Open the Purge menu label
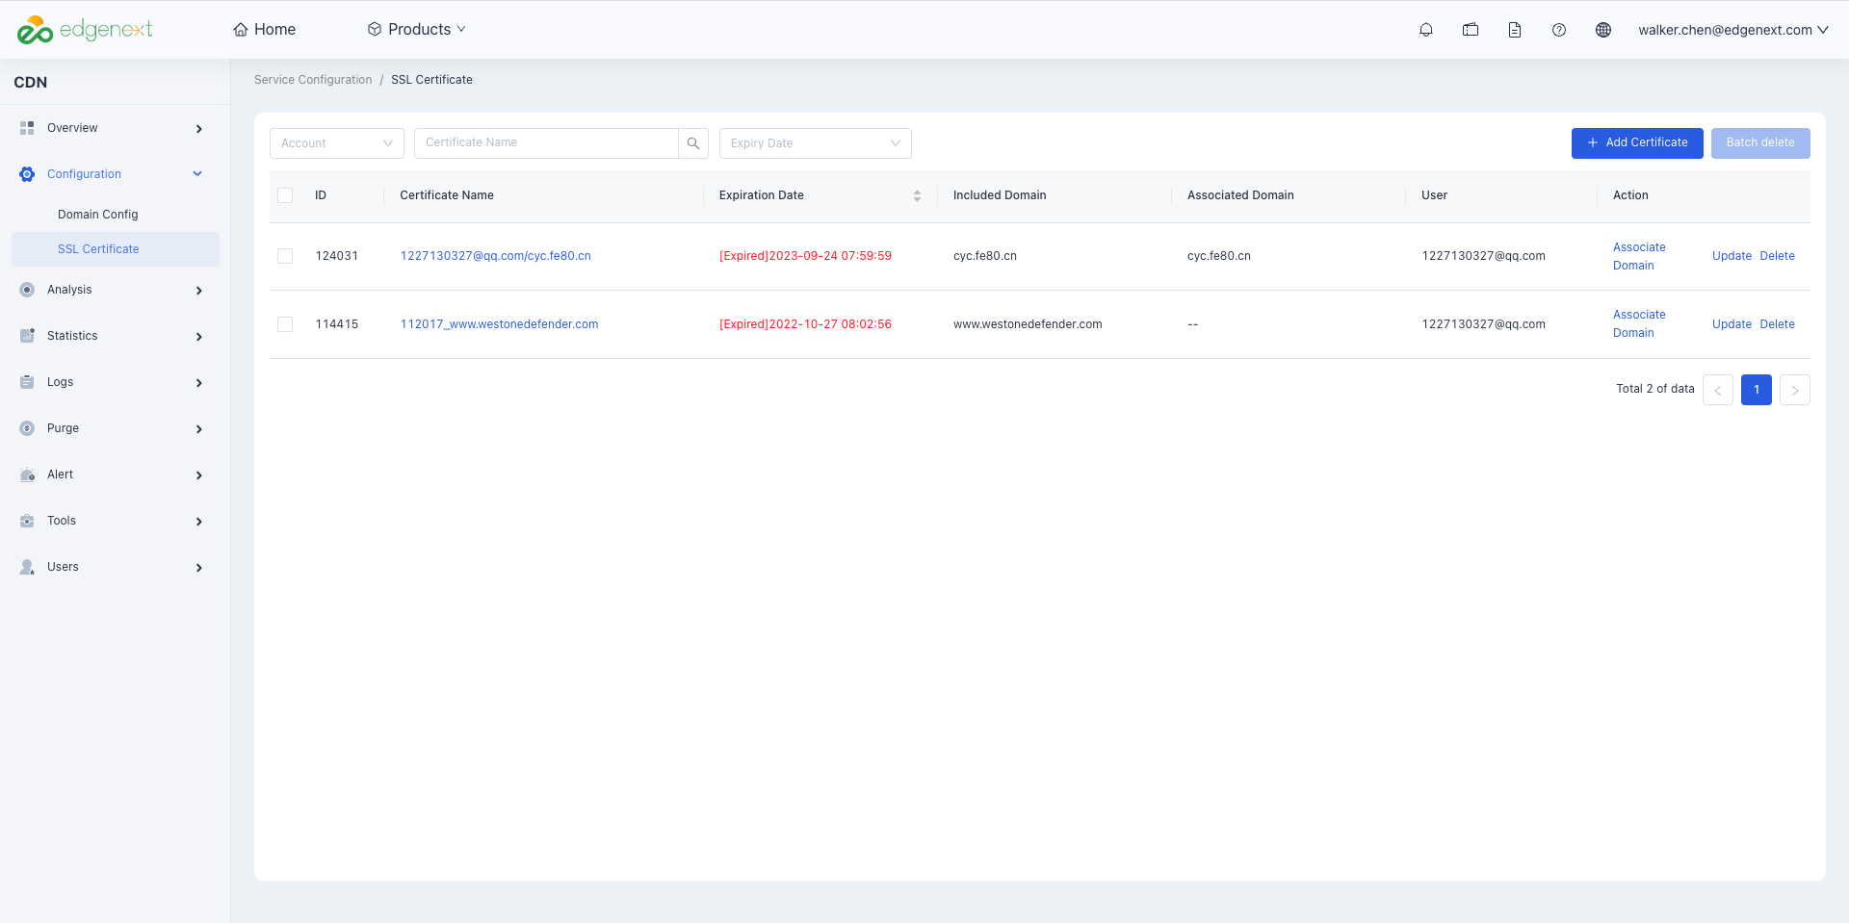This screenshot has height=923, width=1849. [x=63, y=428]
